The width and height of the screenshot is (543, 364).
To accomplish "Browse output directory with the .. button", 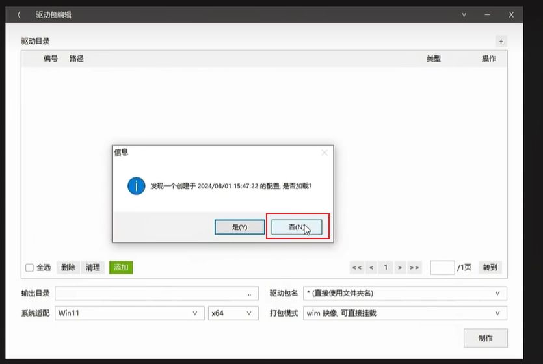I will [x=248, y=294].
